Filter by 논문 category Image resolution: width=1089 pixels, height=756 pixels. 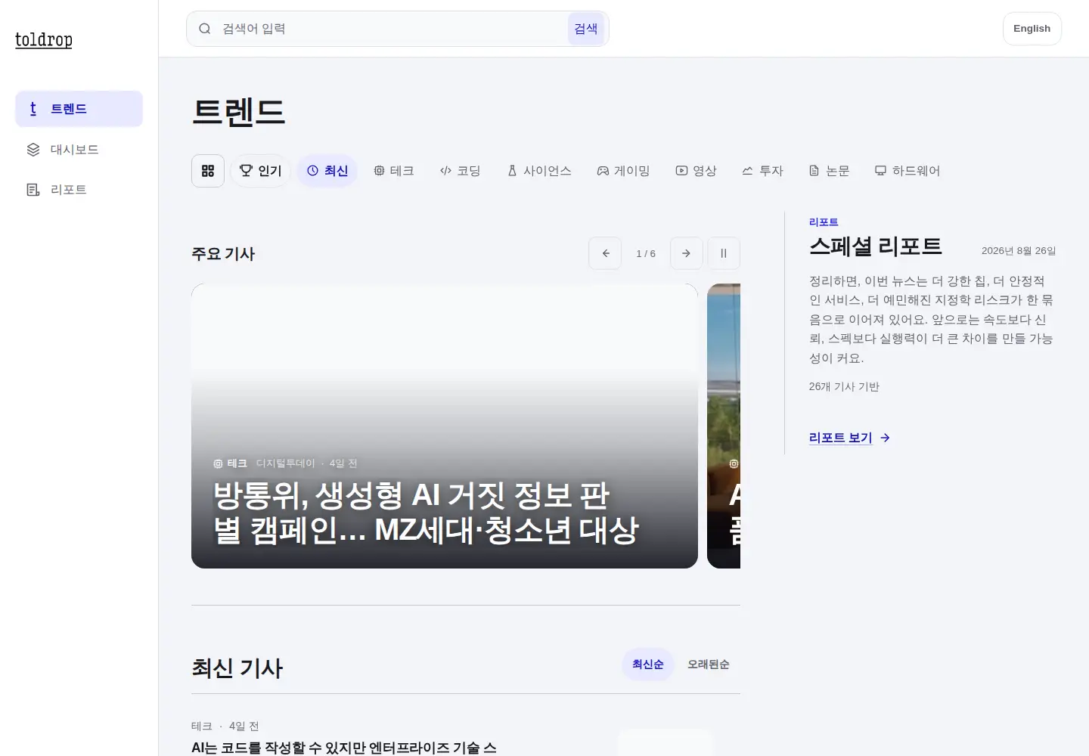(x=829, y=171)
